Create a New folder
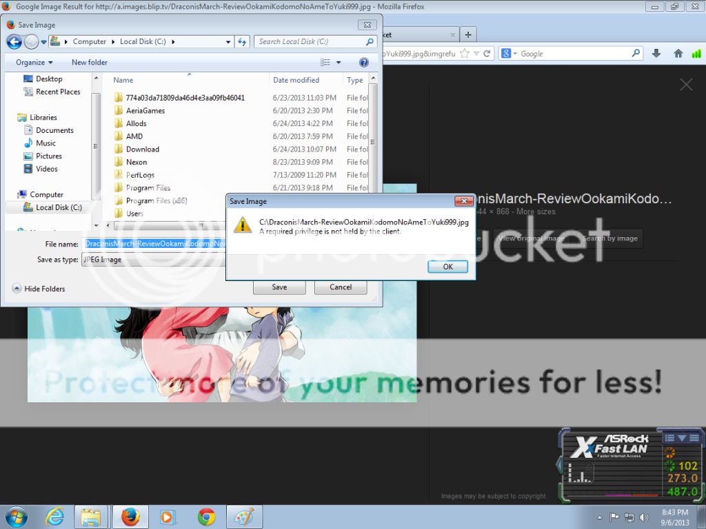Image resolution: width=706 pixels, height=529 pixels. tap(90, 63)
